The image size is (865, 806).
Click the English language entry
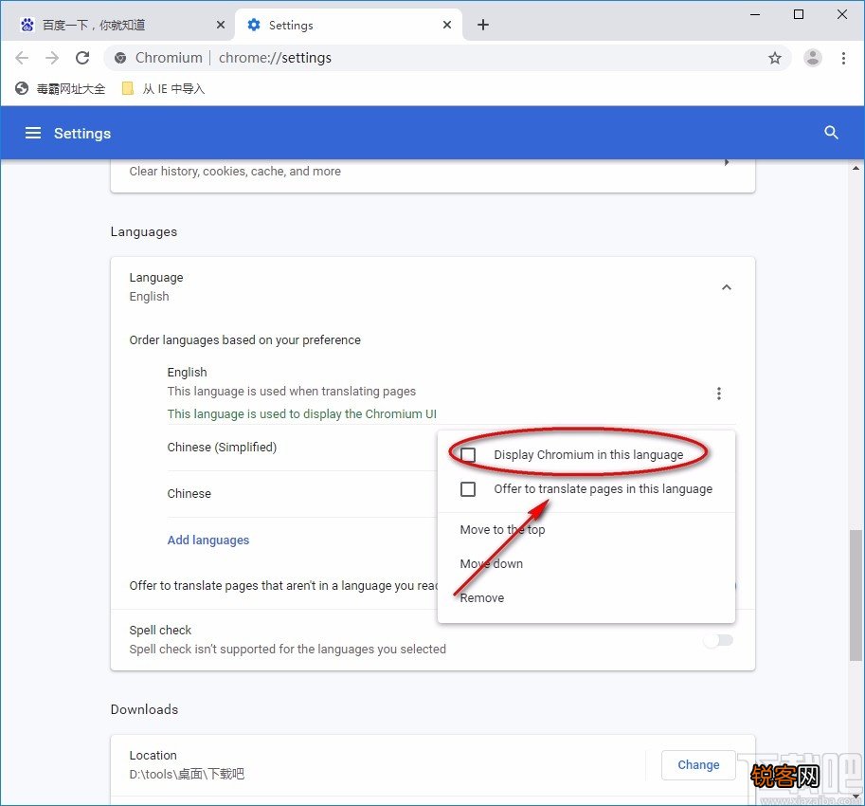pos(187,372)
